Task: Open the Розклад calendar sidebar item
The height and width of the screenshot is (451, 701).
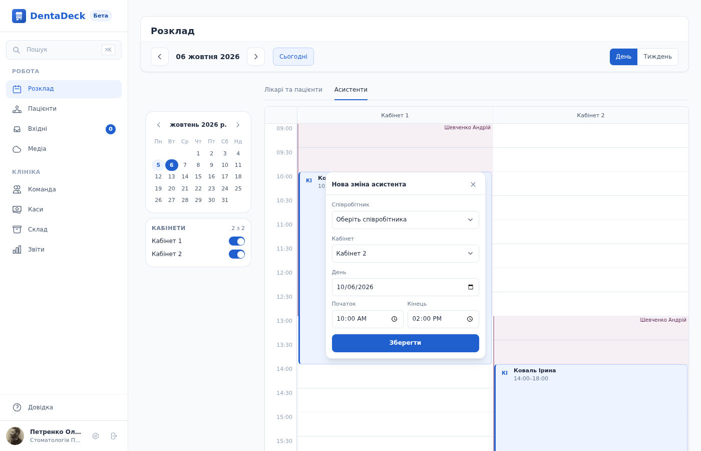Action: tap(64, 89)
